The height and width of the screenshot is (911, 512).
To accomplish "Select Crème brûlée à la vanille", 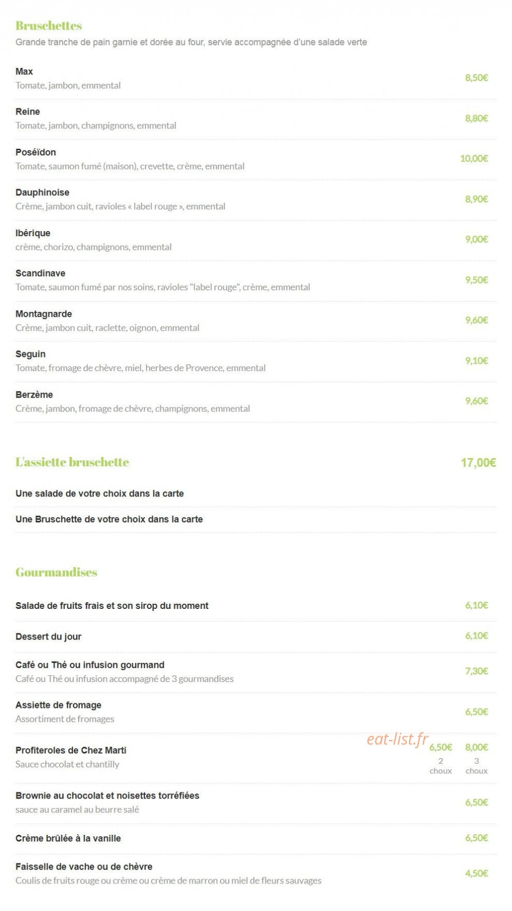I will point(68,838).
